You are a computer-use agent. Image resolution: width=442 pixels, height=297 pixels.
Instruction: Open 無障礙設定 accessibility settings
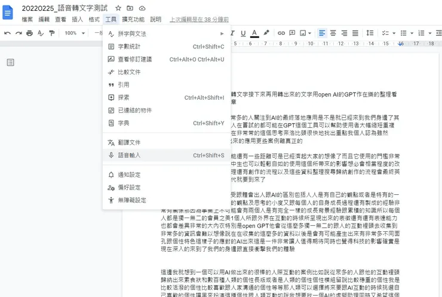point(167,200)
